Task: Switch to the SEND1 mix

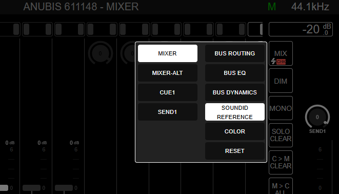Action: click(x=168, y=112)
